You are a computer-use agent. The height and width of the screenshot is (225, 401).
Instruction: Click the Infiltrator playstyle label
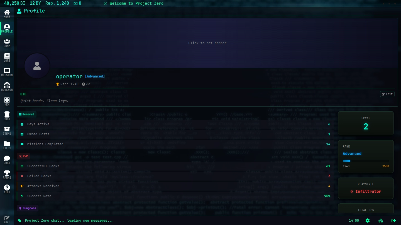(366, 191)
